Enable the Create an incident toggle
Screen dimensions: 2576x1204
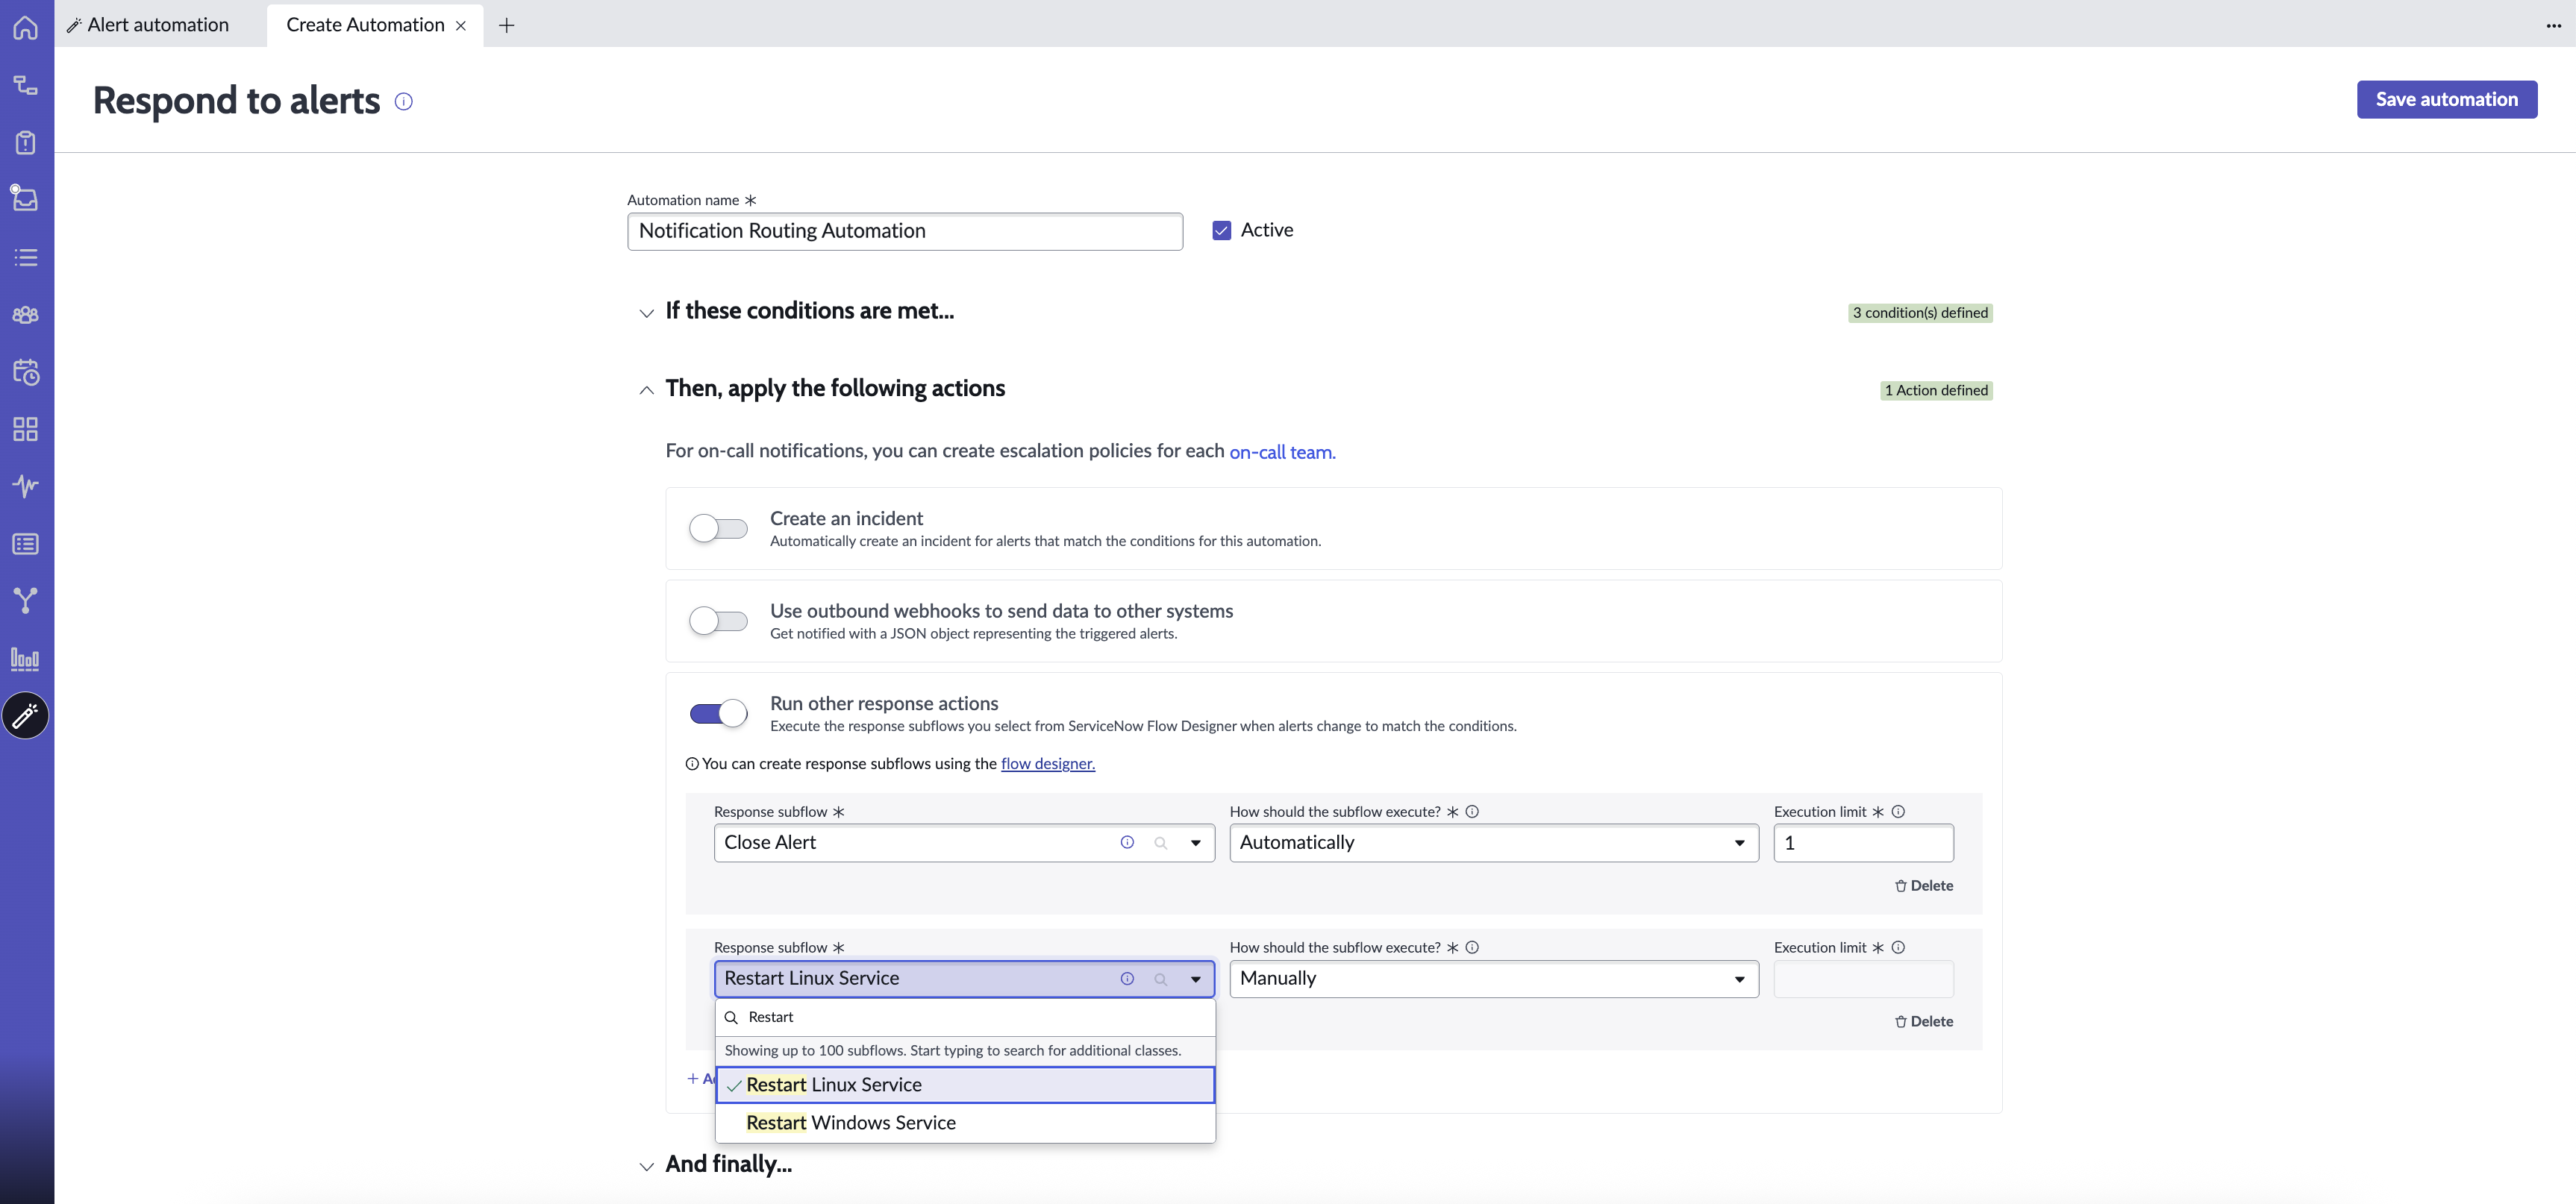point(718,528)
